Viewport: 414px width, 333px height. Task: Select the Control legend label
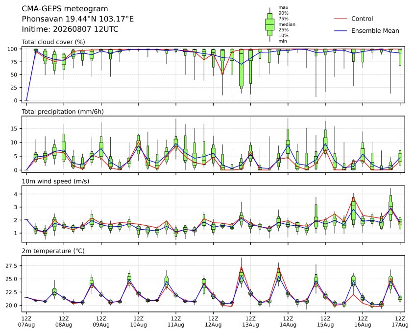pyautogui.click(x=362, y=19)
